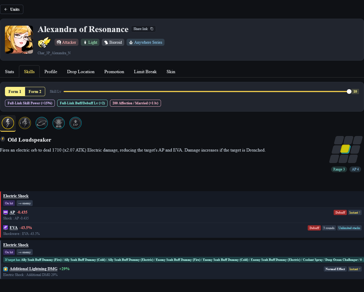This screenshot has height=292, width=364.
Task: Open the first Electric Shock effect link
Action: (16, 196)
